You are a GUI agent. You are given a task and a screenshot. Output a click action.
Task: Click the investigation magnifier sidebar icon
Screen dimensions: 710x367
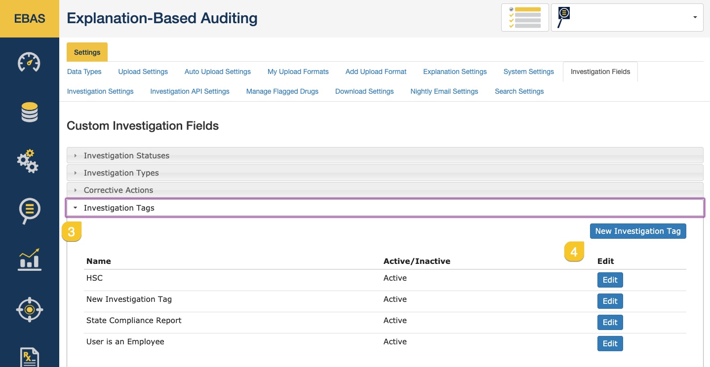tap(29, 211)
